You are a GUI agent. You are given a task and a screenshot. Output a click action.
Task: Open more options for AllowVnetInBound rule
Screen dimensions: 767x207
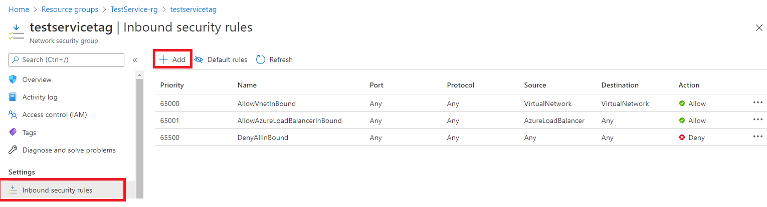tap(757, 102)
